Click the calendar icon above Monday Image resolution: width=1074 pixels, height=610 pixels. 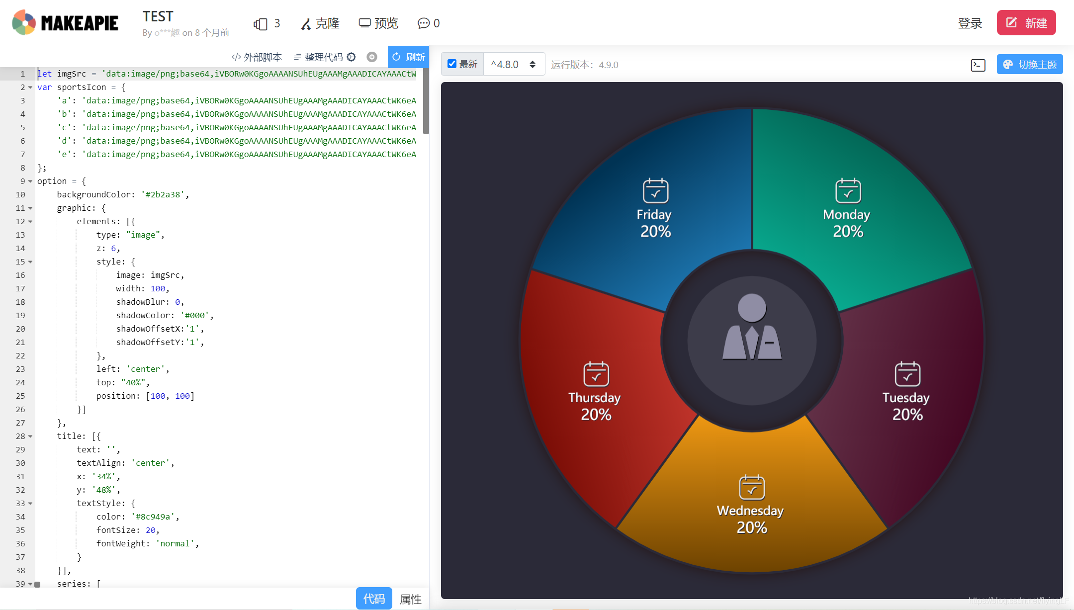point(848,190)
